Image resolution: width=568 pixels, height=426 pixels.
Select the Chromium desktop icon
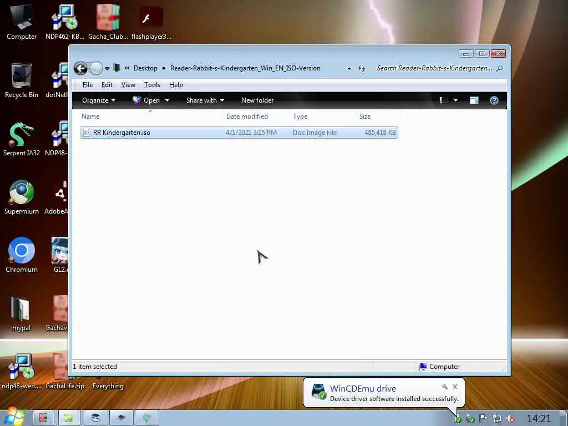point(22,255)
